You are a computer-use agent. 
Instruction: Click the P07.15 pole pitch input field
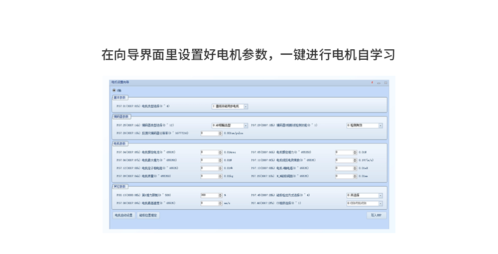[x=344, y=176]
